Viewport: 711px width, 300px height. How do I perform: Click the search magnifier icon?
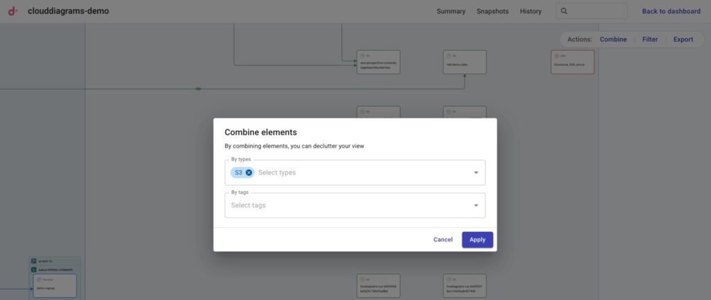click(564, 11)
